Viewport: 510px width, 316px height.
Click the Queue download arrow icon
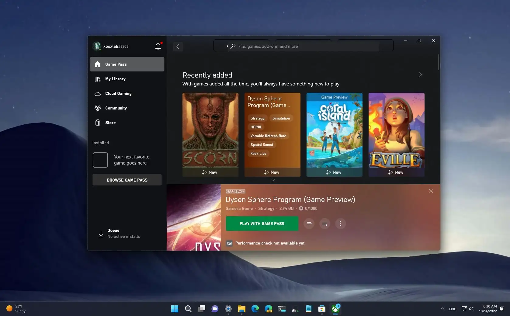pyautogui.click(x=101, y=234)
